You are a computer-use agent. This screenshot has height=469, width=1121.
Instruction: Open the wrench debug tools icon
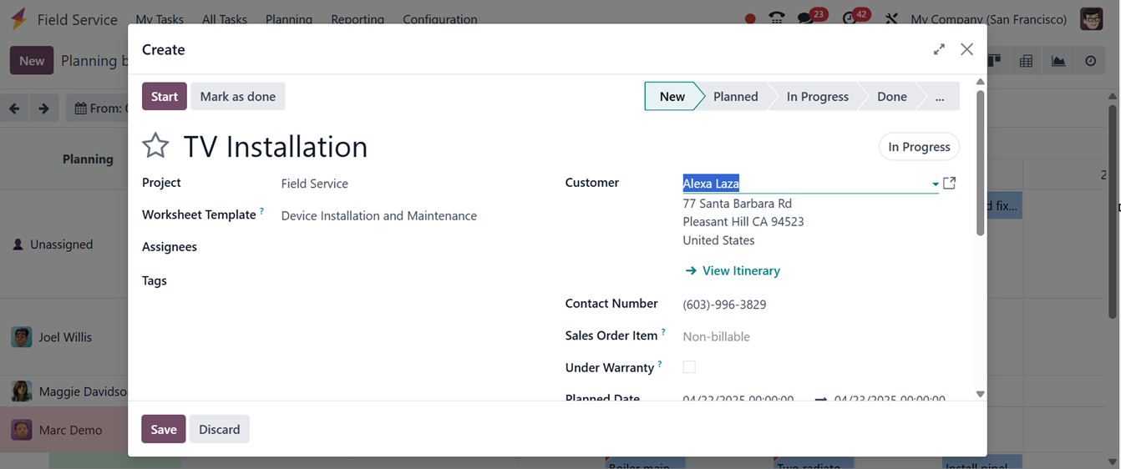pyautogui.click(x=891, y=18)
